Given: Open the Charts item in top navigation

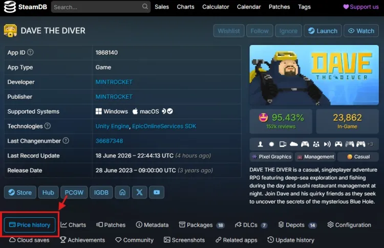Looking at the screenshot, I should click(x=185, y=7).
